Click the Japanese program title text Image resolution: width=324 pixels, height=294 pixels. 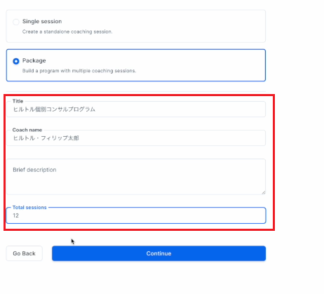coord(54,109)
